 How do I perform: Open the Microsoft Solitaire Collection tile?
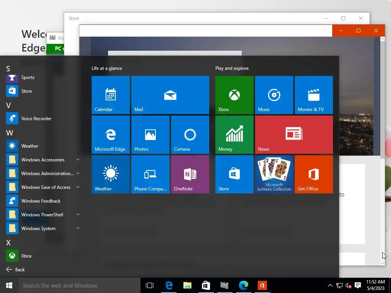click(x=274, y=174)
